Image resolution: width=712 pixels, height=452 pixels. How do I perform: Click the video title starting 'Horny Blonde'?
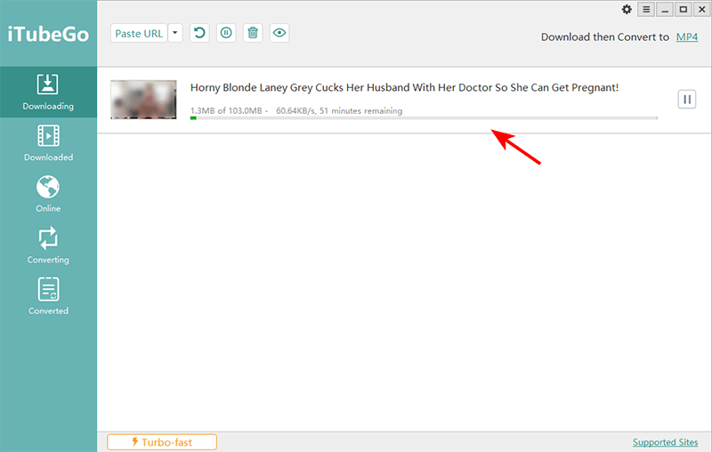point(404,87)
